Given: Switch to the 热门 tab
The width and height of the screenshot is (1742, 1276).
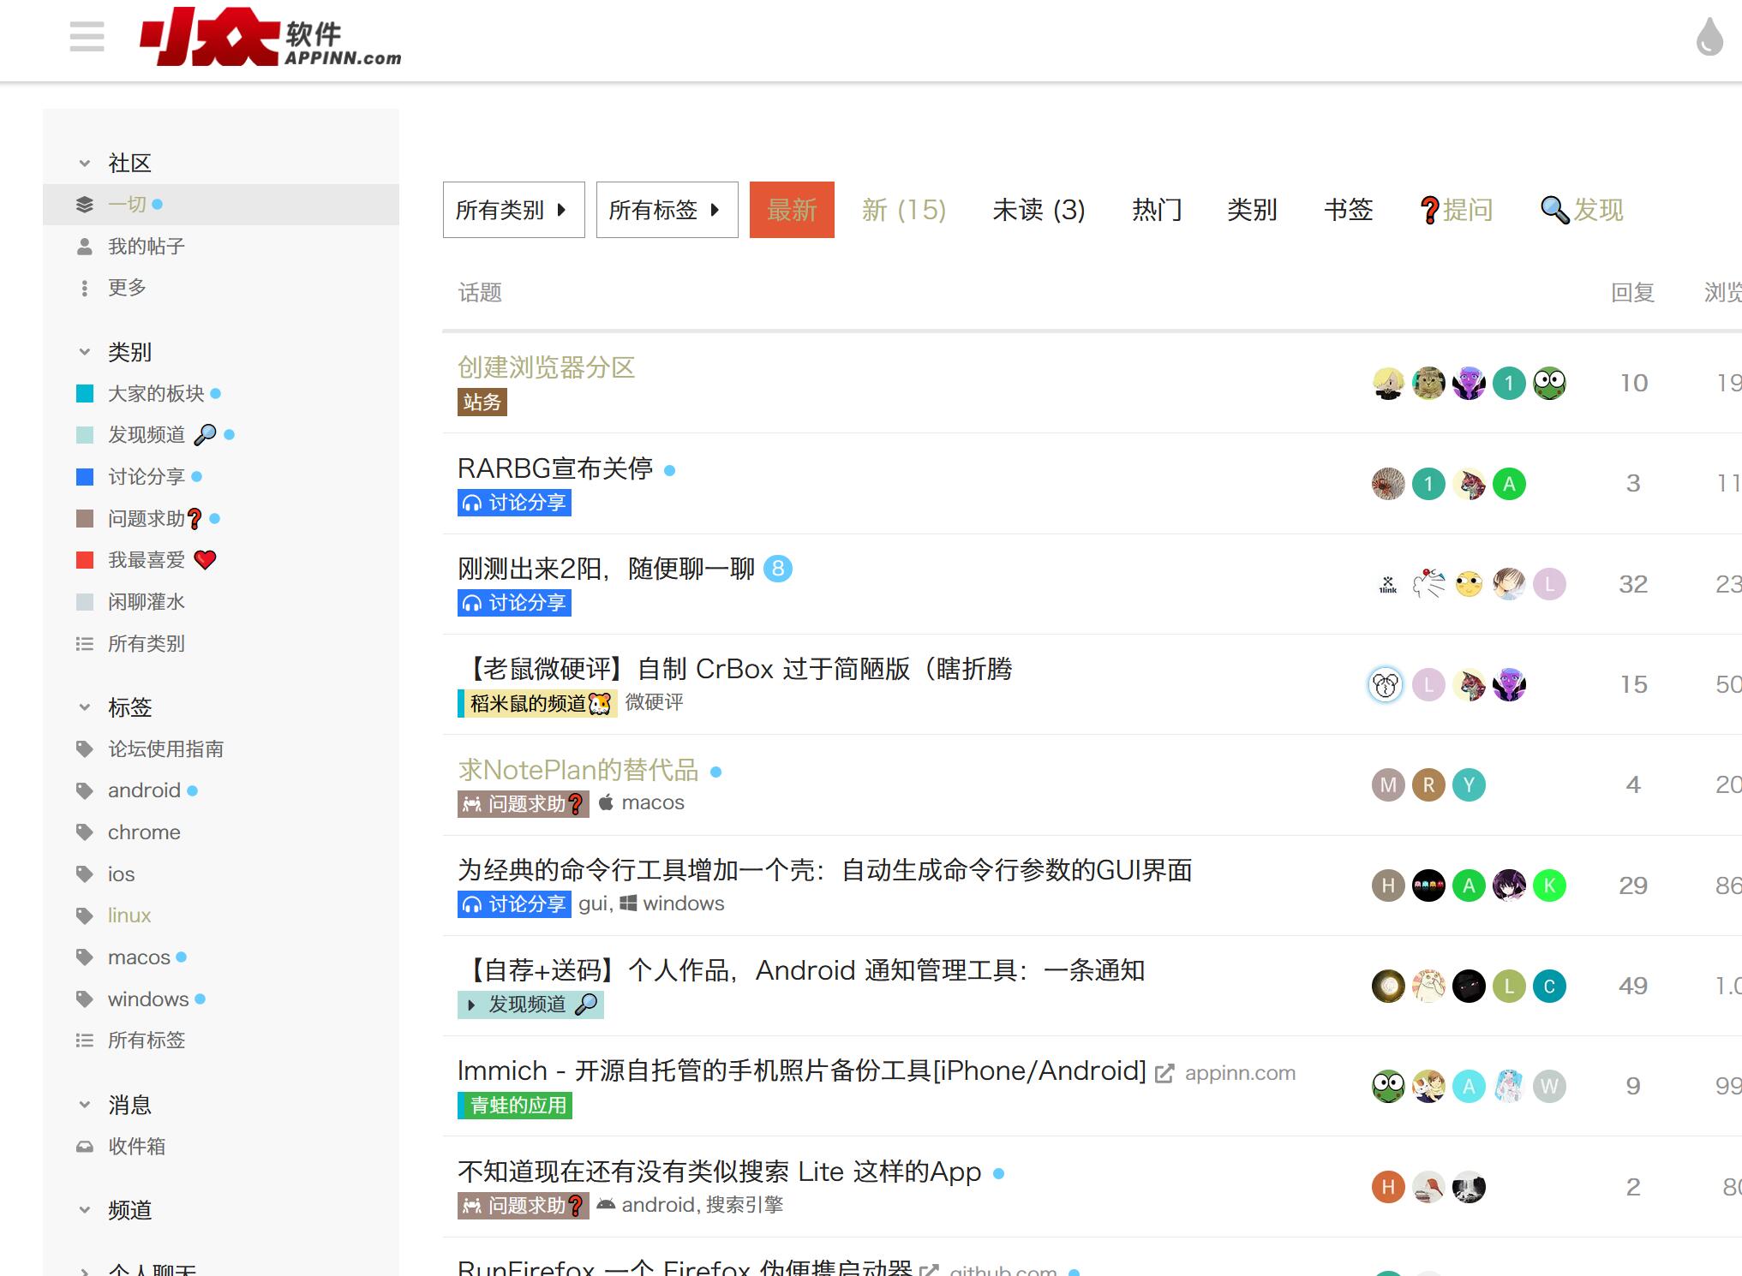Looking at the screenshot, I should point(1157,210).
